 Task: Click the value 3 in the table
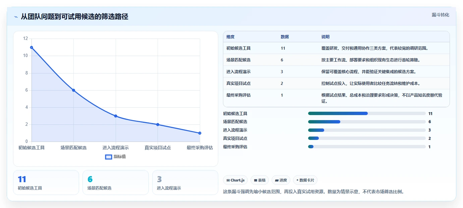pyautogui.click(x=282, y=71)
